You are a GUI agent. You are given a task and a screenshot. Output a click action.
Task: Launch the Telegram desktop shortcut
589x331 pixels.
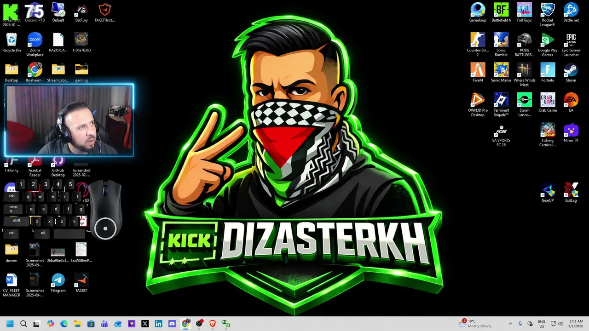(x=58, y=283)
